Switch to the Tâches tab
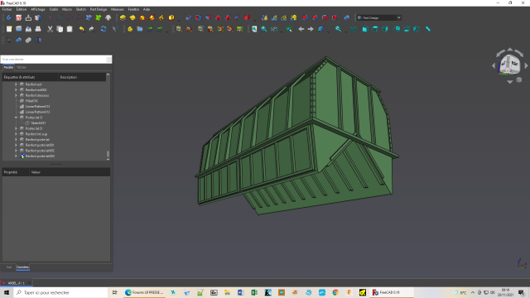This screenshot has width=530, height=298. tap(22, 68)
